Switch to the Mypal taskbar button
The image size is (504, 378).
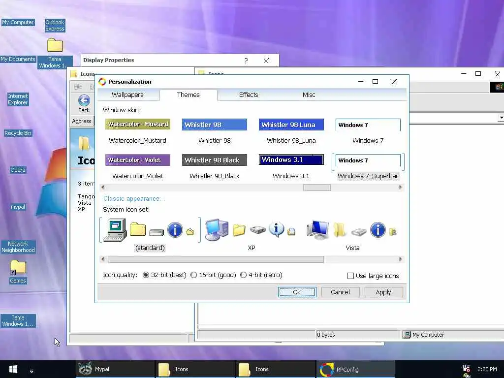pyautogui.click(x=115, y=369)
